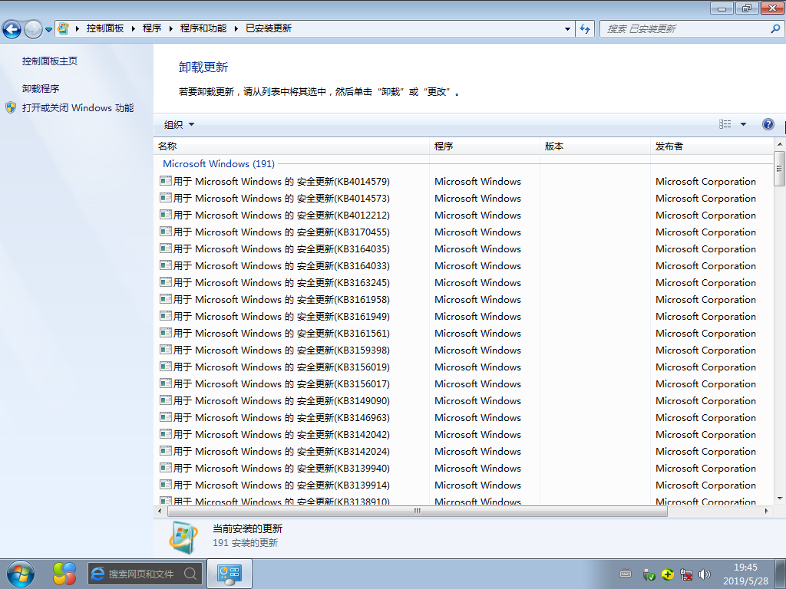Click the Control Panel taskbar button
The image size is (786, 589).
tap(229, 574)
